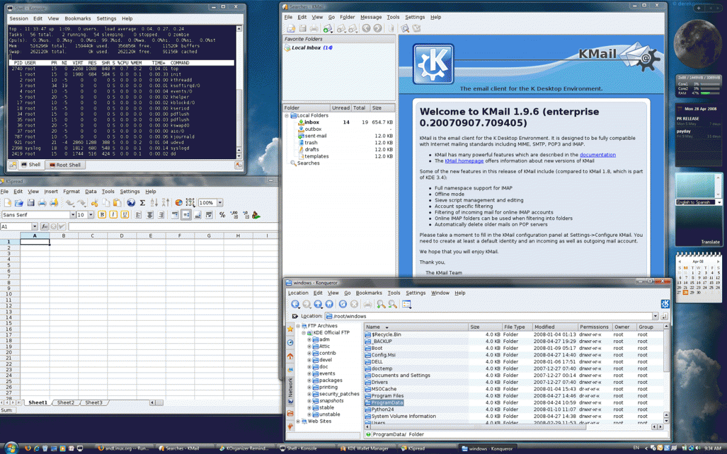
Task: Click the new session icon in Konsole
Action: (x=13, y=165)
